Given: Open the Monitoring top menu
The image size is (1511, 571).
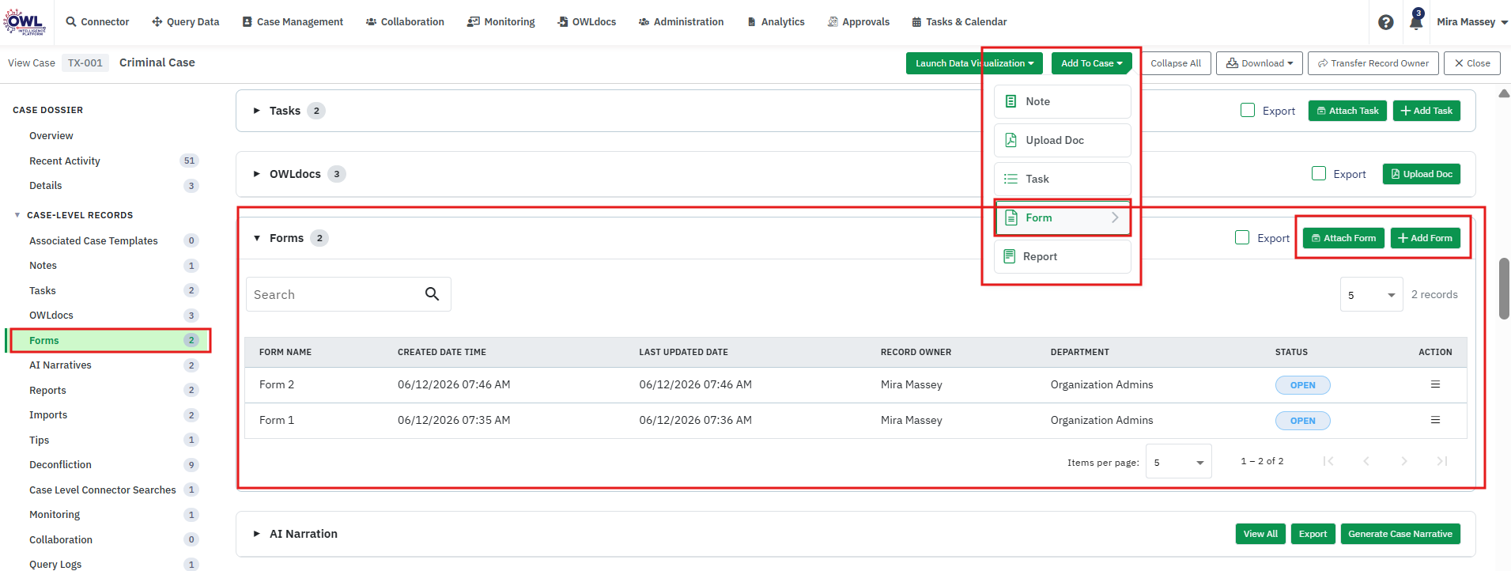Looking at the screenshot, I should (x=501, y=22).
